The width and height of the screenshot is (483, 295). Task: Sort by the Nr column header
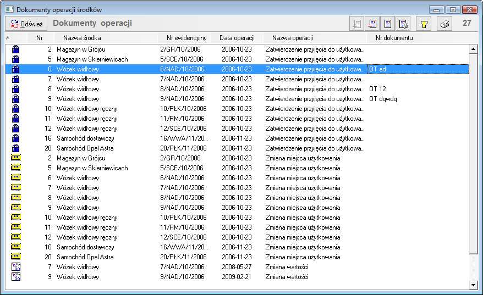coord(39,38)
